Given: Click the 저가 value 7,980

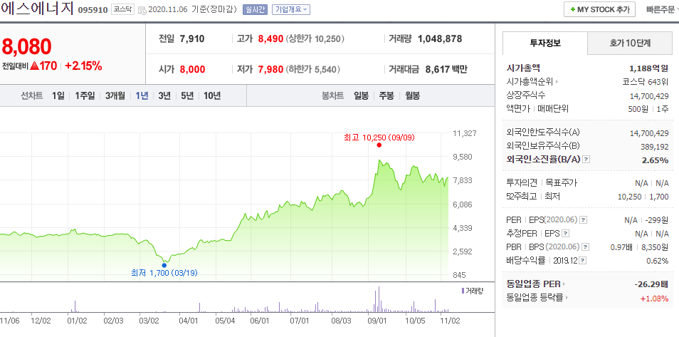Looking at the screenshot, I should tap(270, 69).
